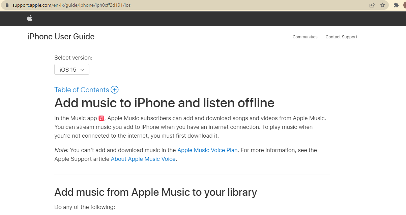Expand Table of Contents plus icon
Viewport: 406px width, 215px height.
(115, 90)
